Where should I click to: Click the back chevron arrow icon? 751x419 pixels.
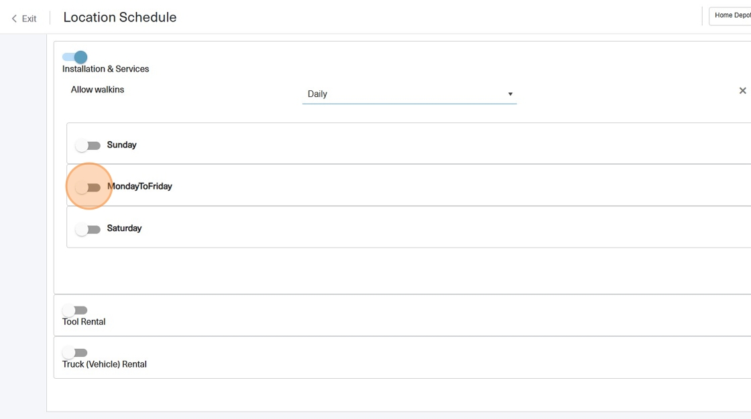tap(14, 19)
